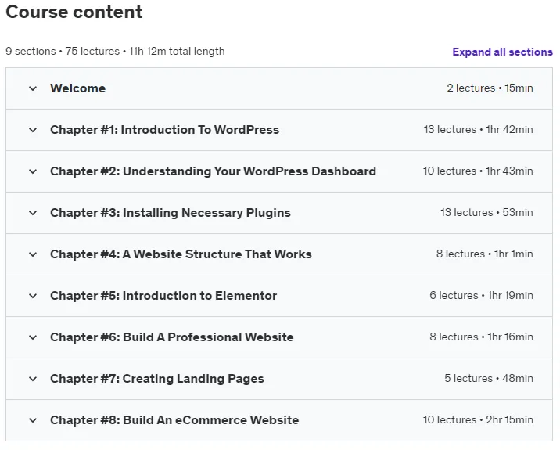
Task: Open Installing Necessary Plugins chapter
Action: [171, 213]
